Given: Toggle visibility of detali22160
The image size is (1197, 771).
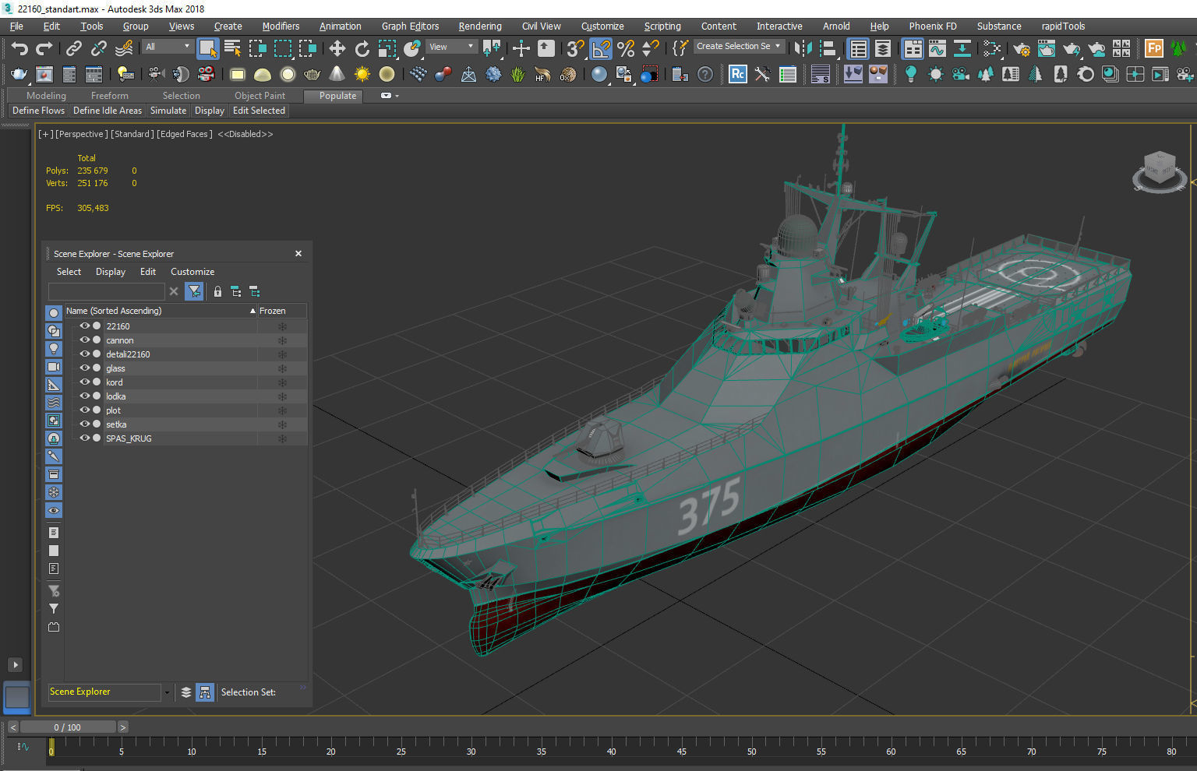Looking at the screenshot, I should click(x=85, y=354).
